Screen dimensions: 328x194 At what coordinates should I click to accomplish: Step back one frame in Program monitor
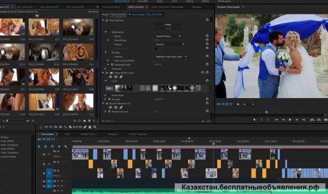[x=283, y=120]
